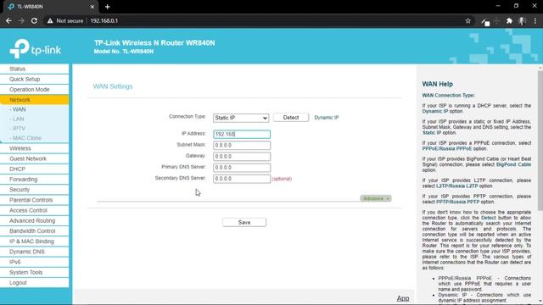Image resolution: width=543 pixels, height=305 pixels.
Task: Open Bandwidth Control
Action: click(x=34, y=231)
